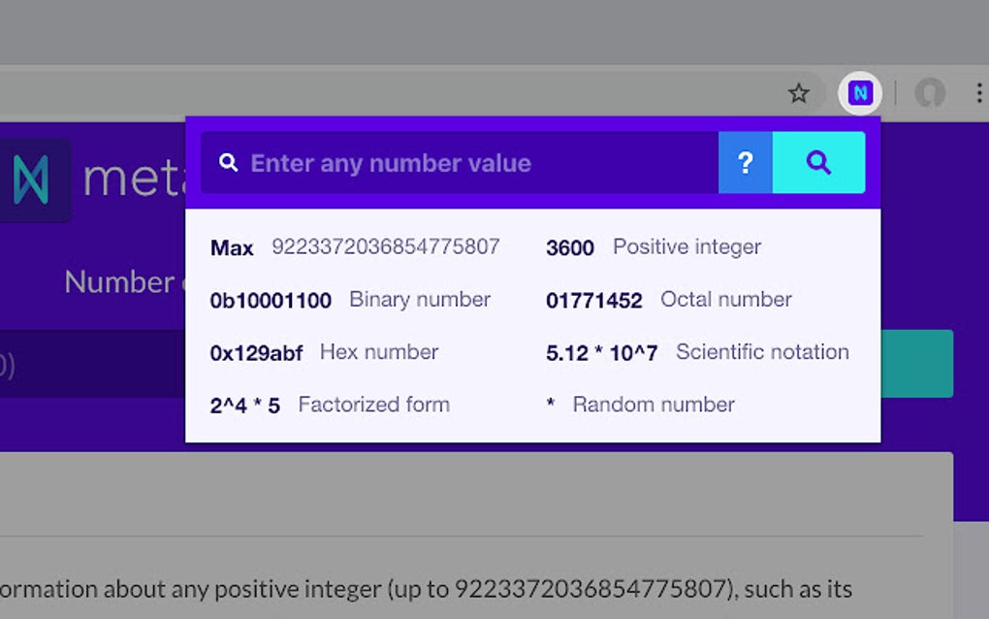Click the 5.12 * 10^7 scientific notation example
The width and height of the screenshot is (989, 619).
[x=599, y=352]
